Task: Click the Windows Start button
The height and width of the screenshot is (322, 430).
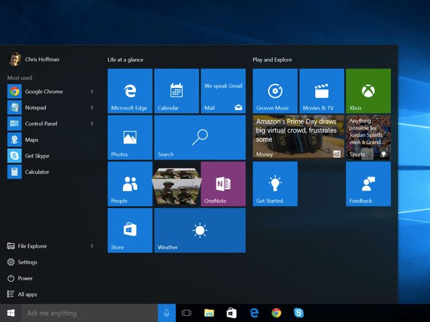Action: point(11,313)
